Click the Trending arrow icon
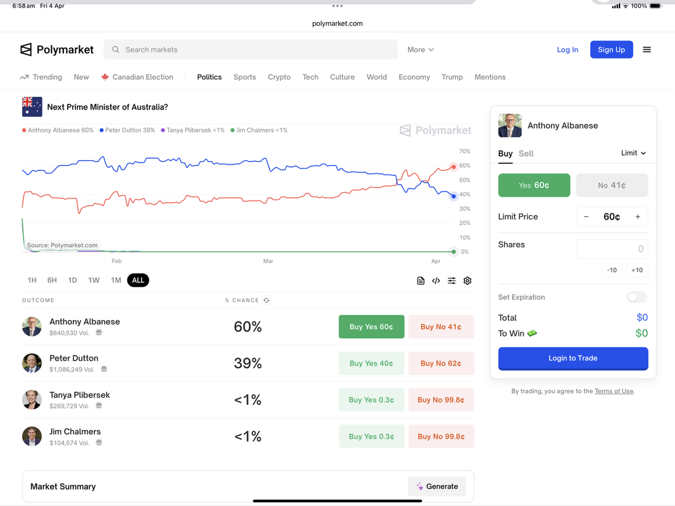 (24, 77)
